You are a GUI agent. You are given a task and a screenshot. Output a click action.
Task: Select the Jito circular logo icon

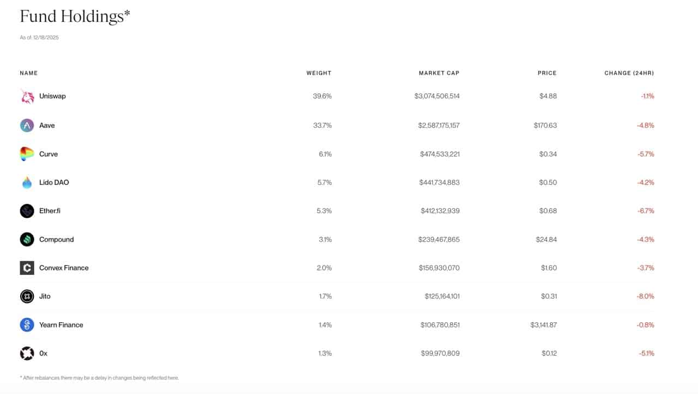click(27, 296)
